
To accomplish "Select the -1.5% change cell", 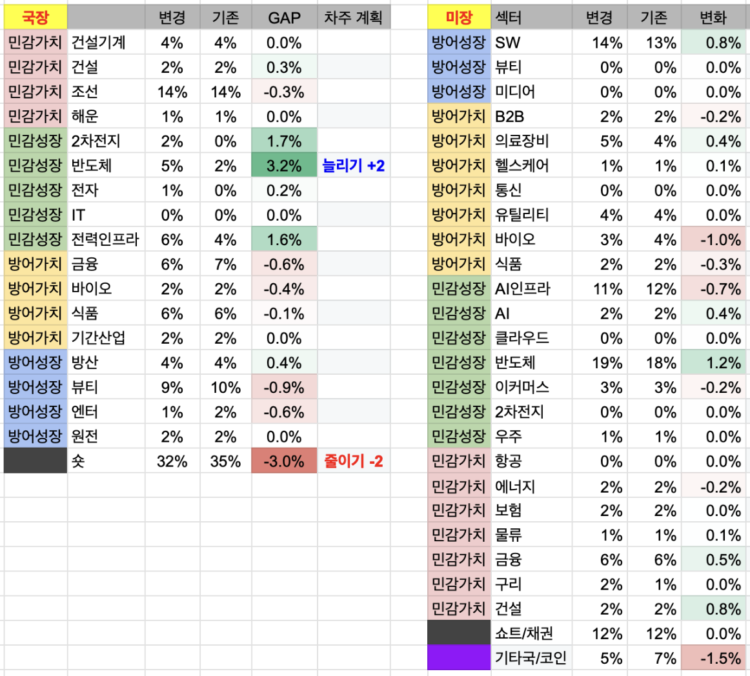I will (713, 658).
